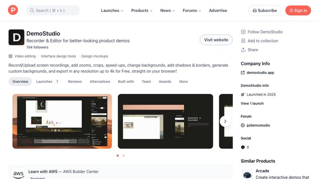Open the first product screenshot thumbnail

click(x=62, y=121)
